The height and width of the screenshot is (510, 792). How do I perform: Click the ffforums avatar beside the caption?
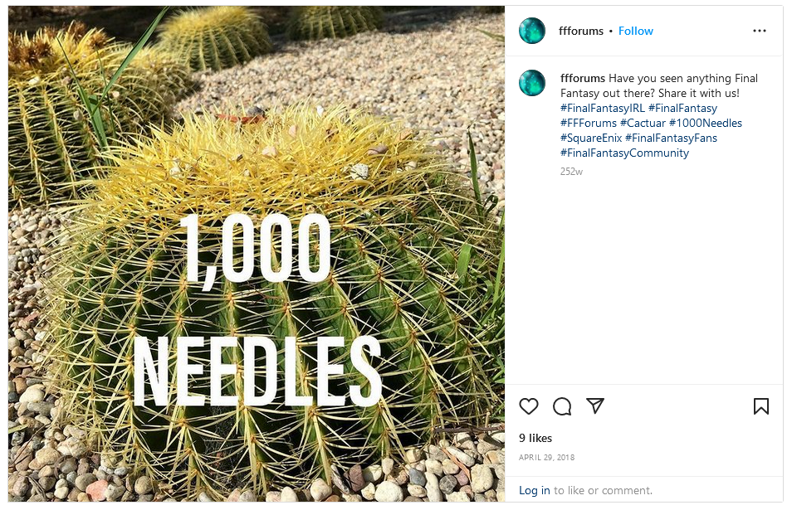532,83
